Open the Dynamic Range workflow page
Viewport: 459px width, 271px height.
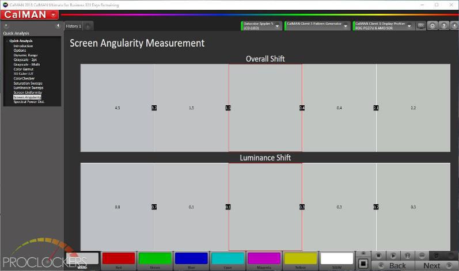pos(25,55)
